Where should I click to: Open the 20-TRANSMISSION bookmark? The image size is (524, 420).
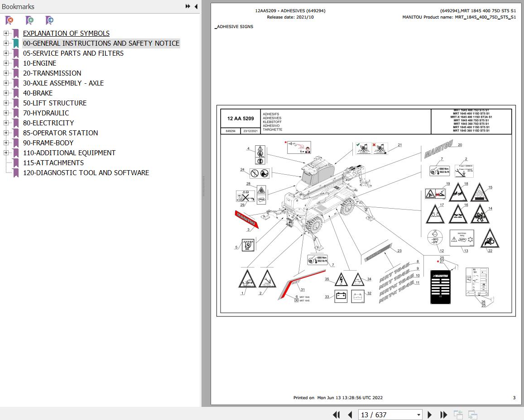click(52, 73)
